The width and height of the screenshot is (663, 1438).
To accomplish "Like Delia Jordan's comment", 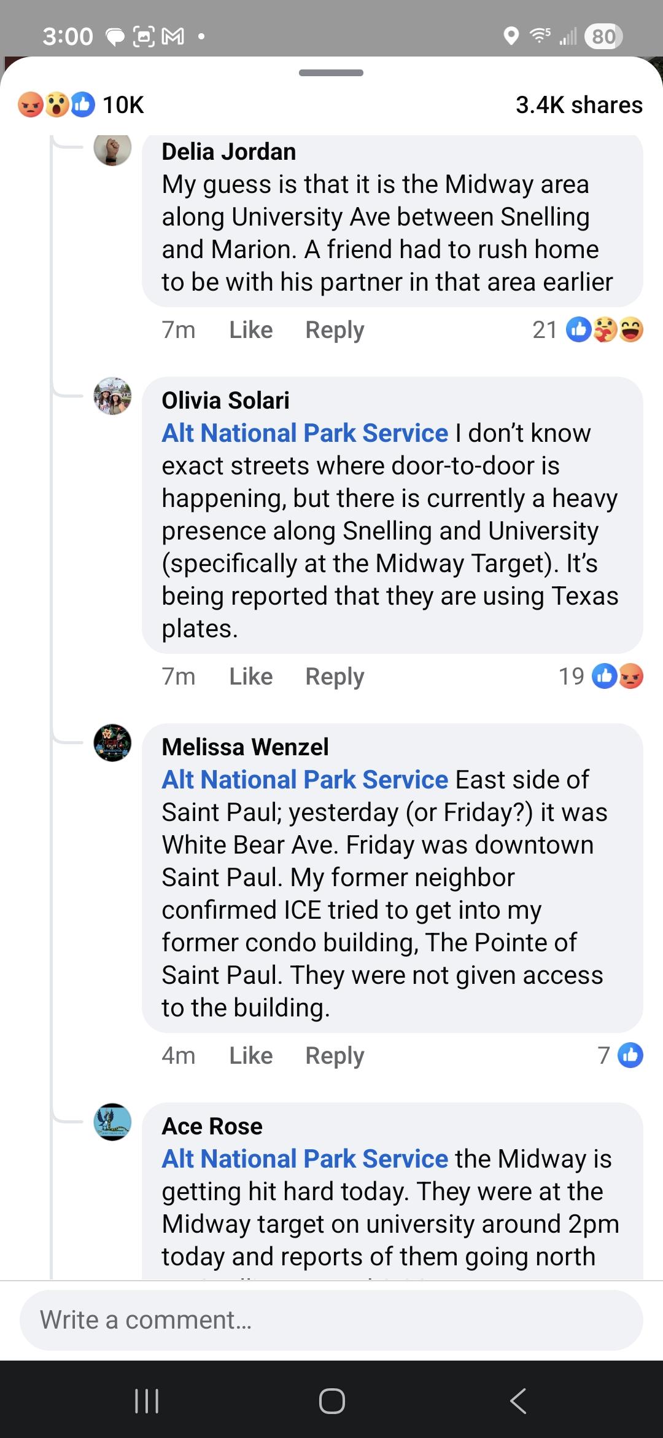I will 250,330.
